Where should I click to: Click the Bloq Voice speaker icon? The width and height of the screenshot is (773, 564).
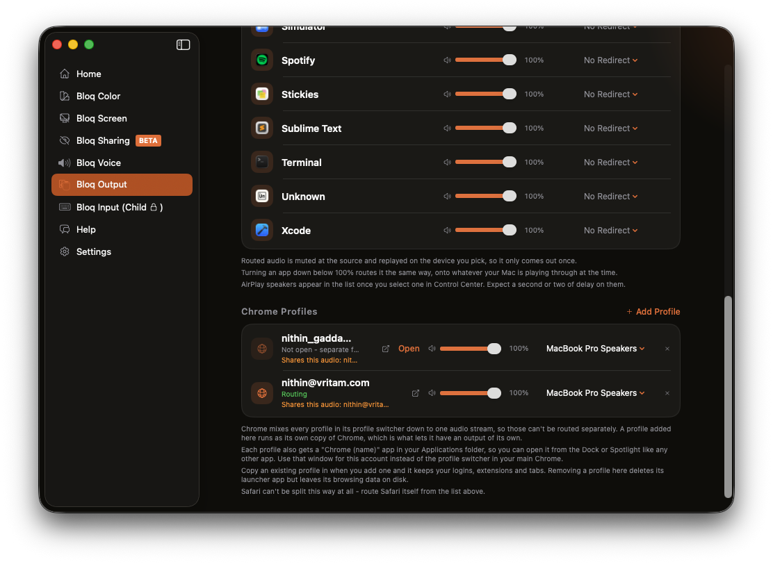(x=65, y=163)
